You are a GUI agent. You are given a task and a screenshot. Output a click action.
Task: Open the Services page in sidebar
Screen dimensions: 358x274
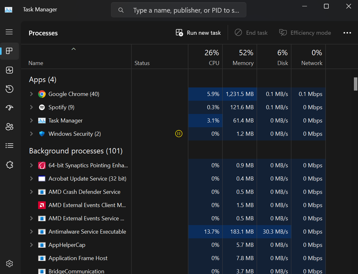pyautogui.click(x=9, y=164)
